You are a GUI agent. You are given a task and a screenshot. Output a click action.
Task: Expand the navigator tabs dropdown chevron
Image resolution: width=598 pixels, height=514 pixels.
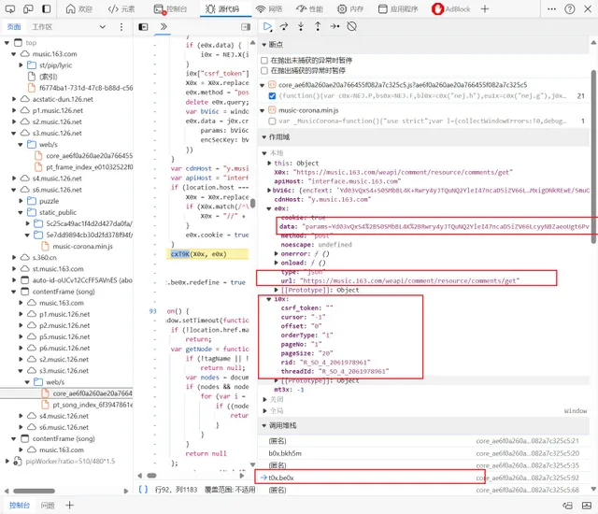pyautogui.click(x=102, y=27)
